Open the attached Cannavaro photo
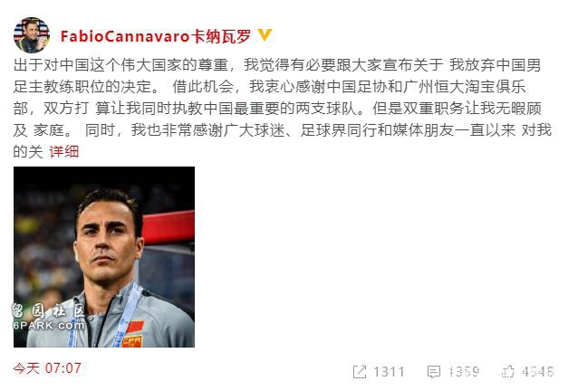This screenshot has height=391, width=568. pos(104,257)
